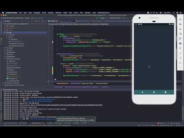Switch to the GloballyDynamic Log tab
This screenshot has height=138, width=184.
coord(37,123)
